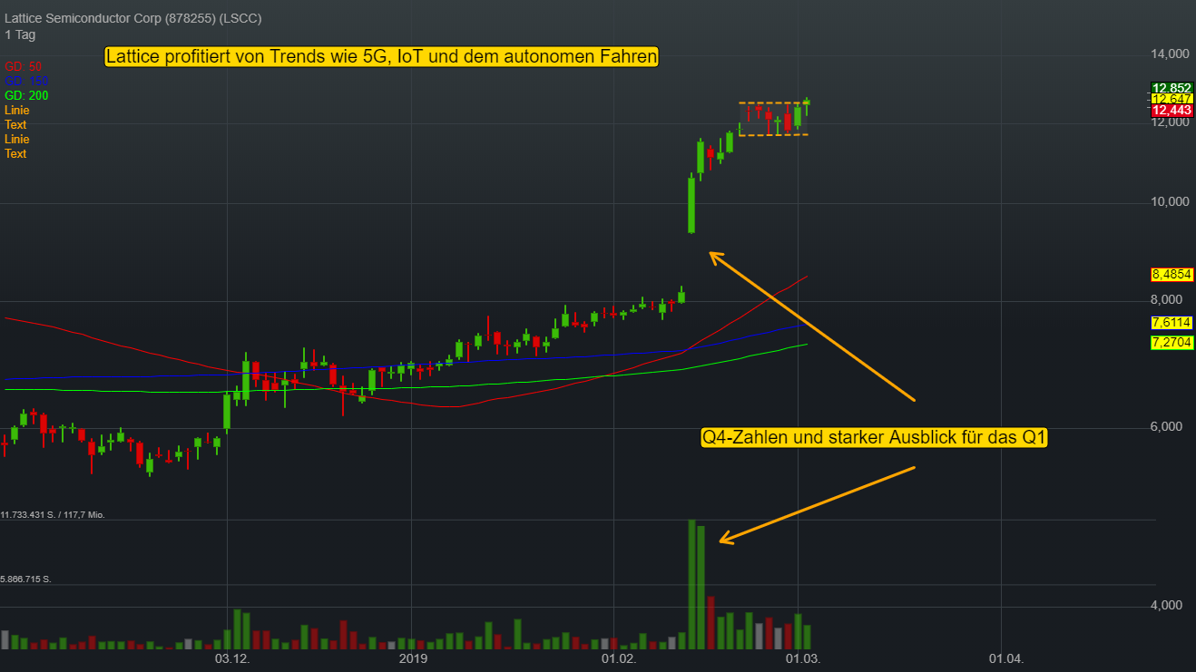
Task: Select the '1 Tag' timeframe label
Action: click(x=20, y=34)
